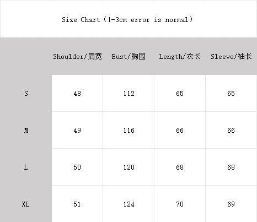Click the L size row label
This screenshot has width=257, height=222.
tap(26, 167)
